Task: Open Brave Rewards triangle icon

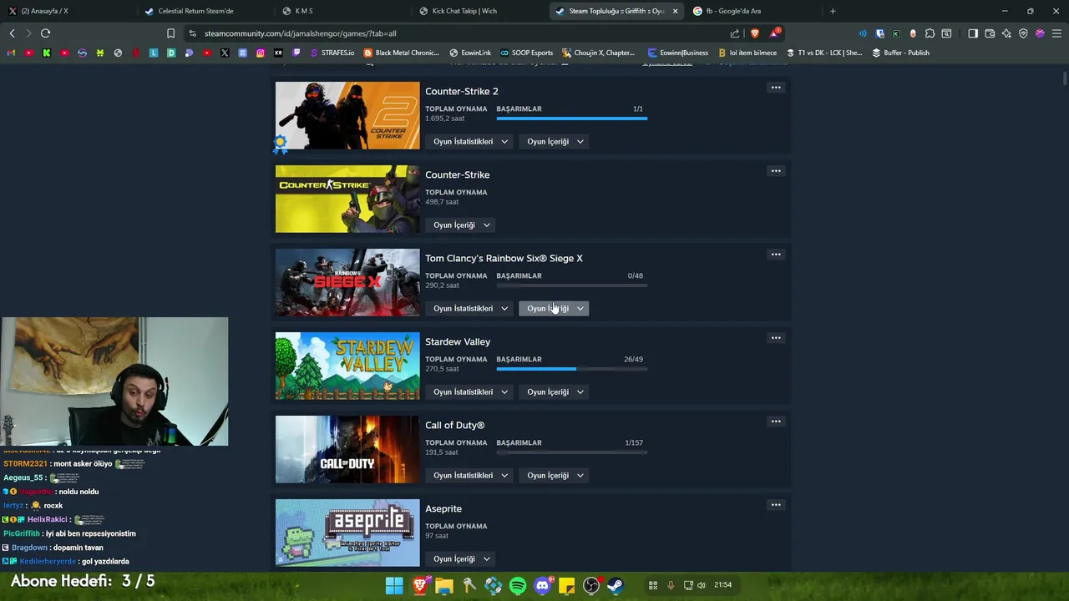Action: coord(775,33)
